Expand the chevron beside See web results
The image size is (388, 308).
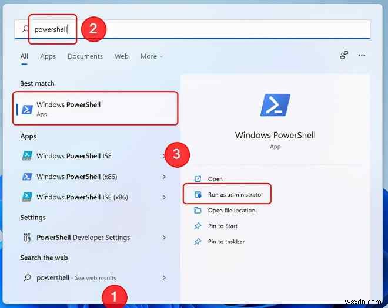coord(164,278)
